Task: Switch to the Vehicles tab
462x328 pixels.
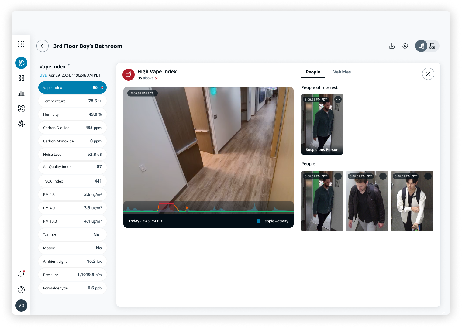Action: coord(342,72)
